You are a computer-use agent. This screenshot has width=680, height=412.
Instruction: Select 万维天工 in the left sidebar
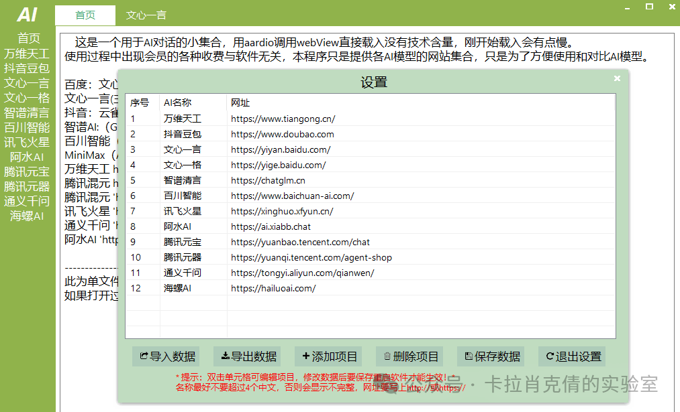pos(27,53)
